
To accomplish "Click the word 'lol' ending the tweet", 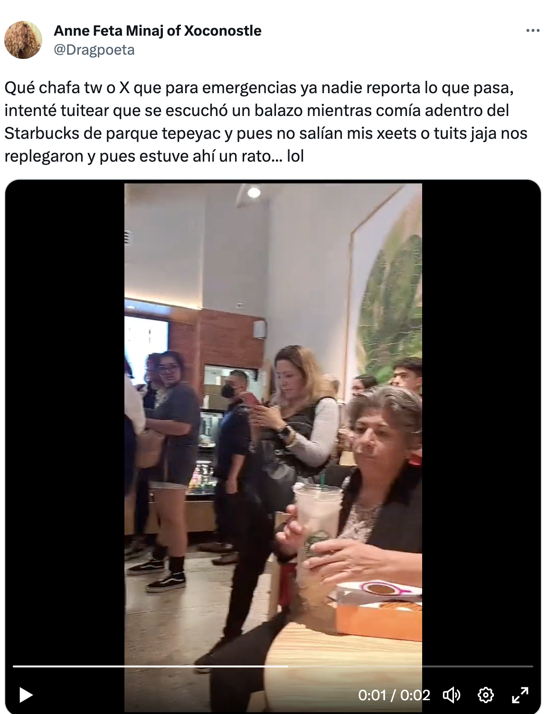I will 295,156.
